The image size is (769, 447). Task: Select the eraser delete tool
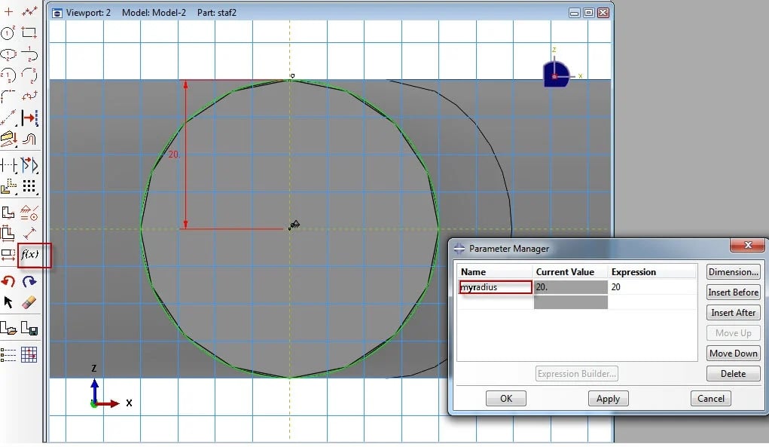(x=30, y=302)
